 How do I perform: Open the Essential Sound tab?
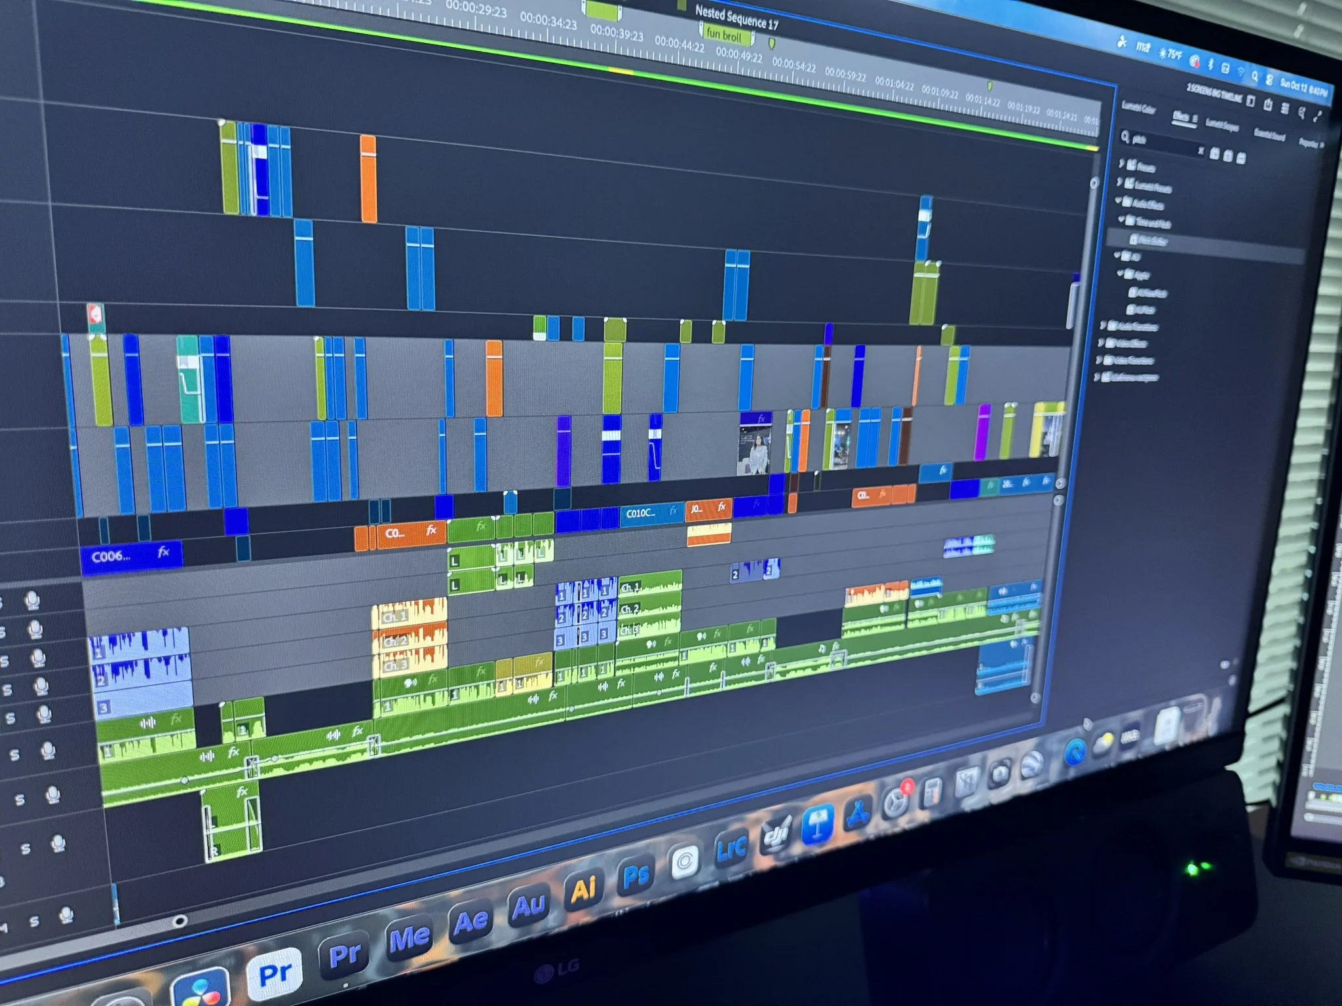[1269, 134]
